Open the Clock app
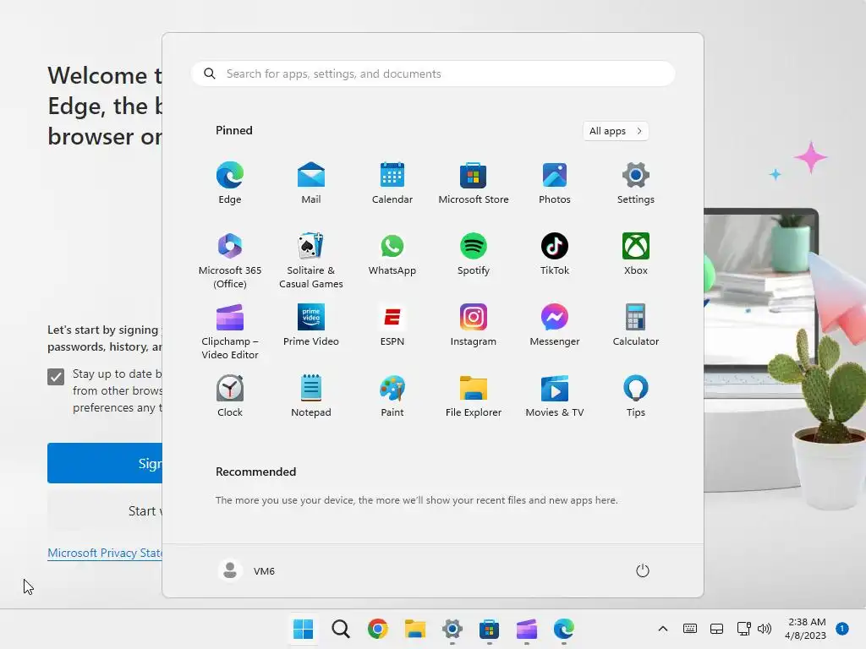Viewport: 866px width, 649px height. [x=230, y=396]
